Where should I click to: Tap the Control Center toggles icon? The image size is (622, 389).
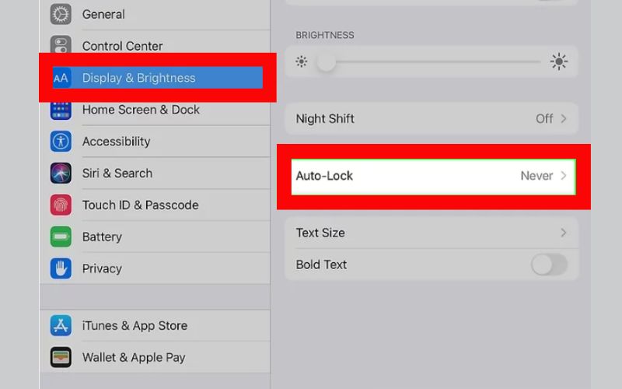(61, 44)
